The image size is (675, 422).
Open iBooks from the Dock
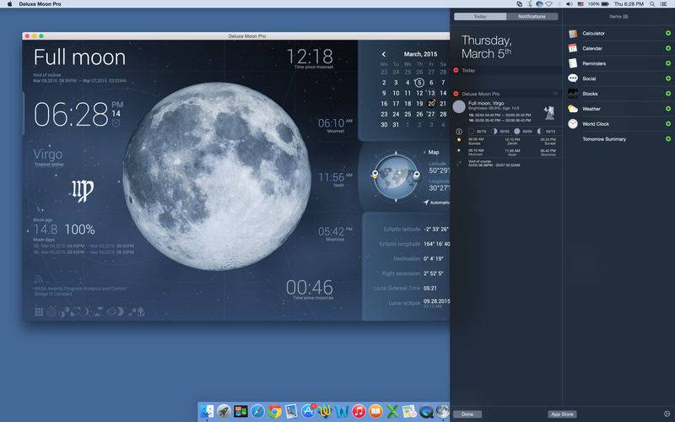pos(375,411)
